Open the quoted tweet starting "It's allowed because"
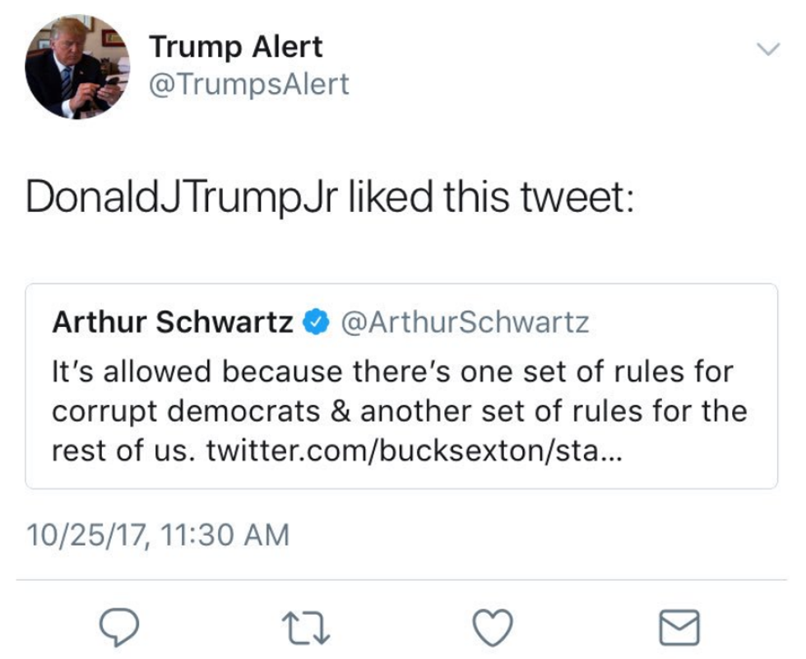This screenshot has height=659, width=806. (401, 386)
